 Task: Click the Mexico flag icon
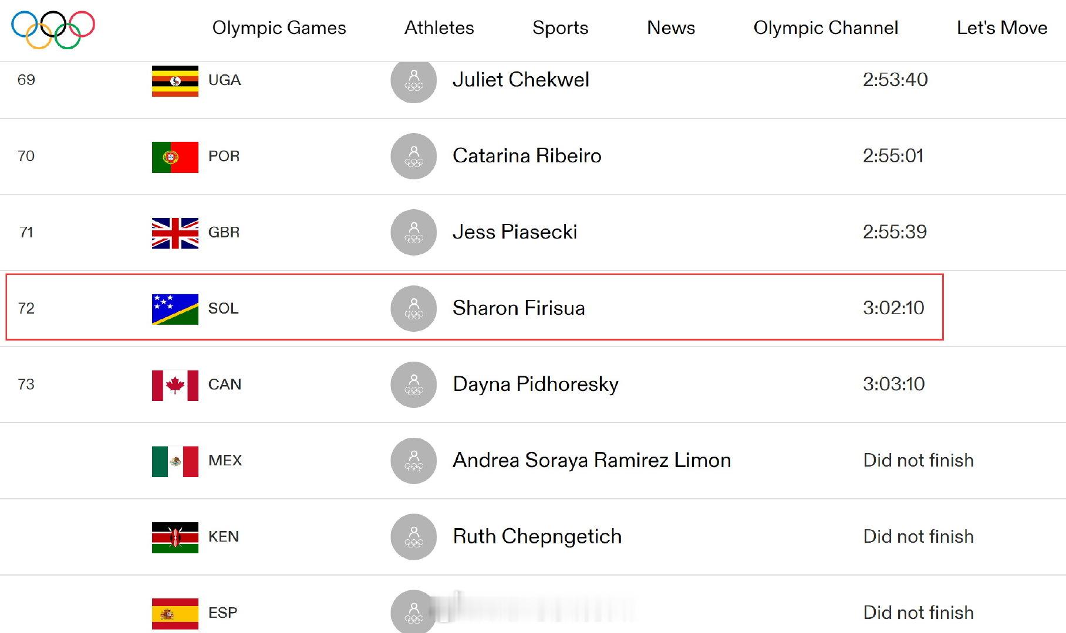175,461
